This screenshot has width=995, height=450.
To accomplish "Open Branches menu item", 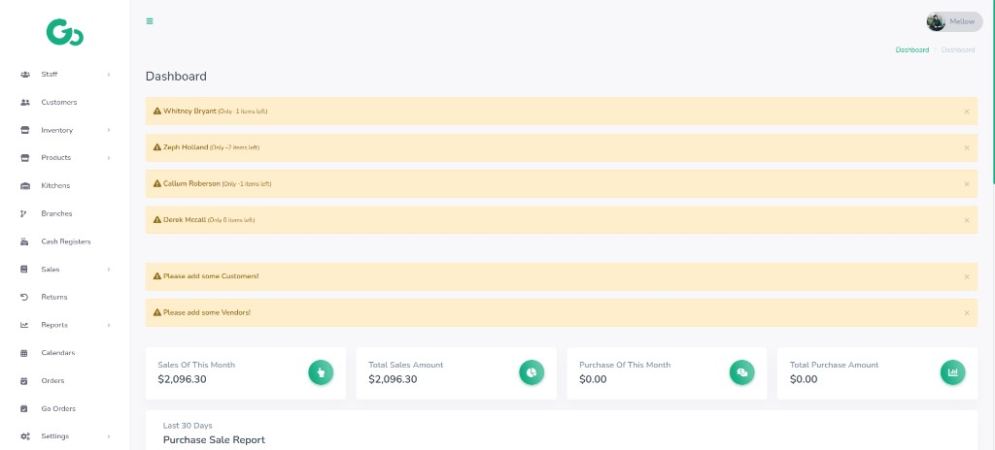I will 56,213.
